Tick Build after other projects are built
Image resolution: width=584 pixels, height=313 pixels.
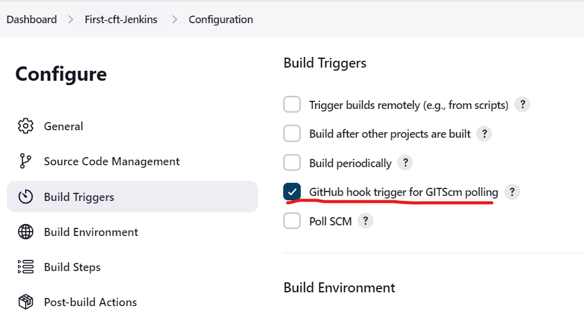coord(292,133)
